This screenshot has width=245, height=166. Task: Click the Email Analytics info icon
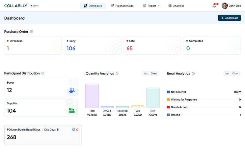[x=193, y=73]
